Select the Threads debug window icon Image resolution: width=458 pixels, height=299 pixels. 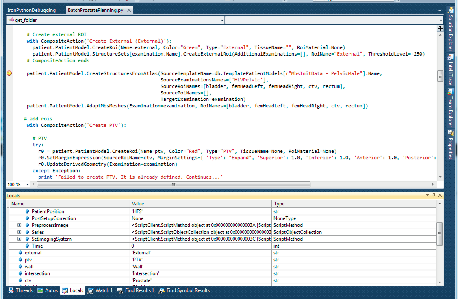tap(11, 290)
